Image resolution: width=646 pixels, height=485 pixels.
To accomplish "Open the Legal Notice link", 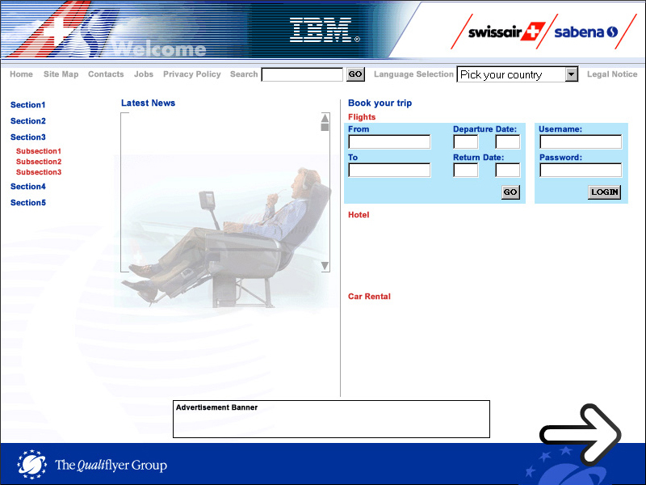I will click(x=612, y=74).
